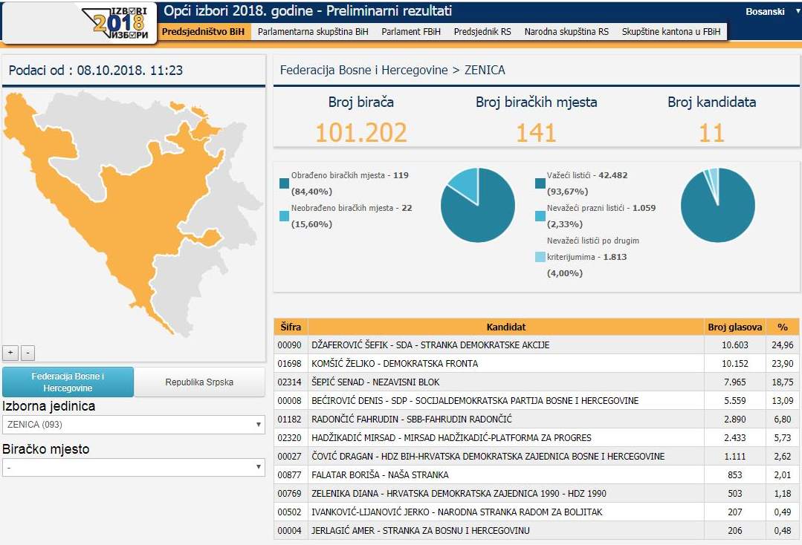This screenshot has width=802, height=545.
Task: Select the Narodna skupština RS tab
Action: (x=566, y=32)
